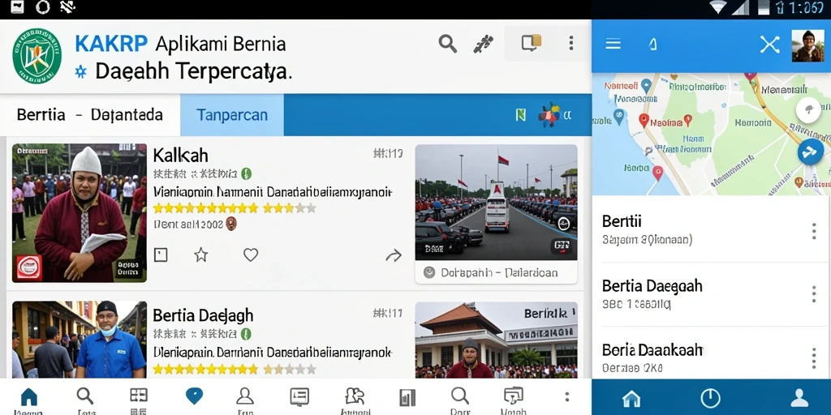
Task: Open the Bertia Daejagh article title
Action: coord(203,315)
